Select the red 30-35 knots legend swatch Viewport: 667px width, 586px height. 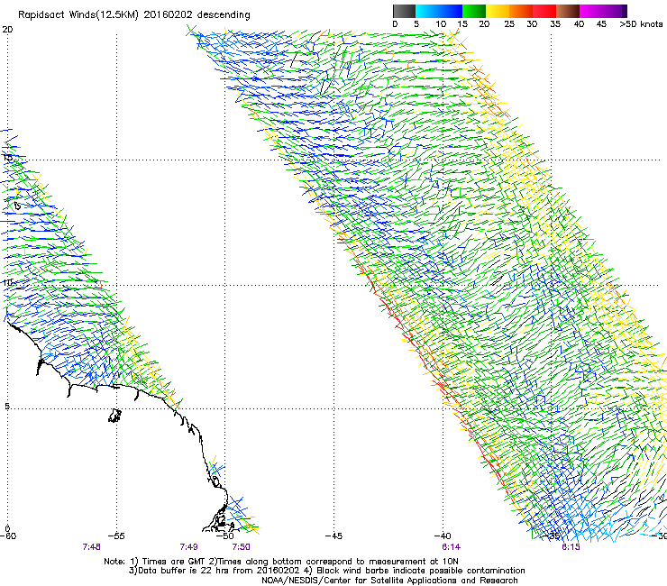tap(544, 11)
